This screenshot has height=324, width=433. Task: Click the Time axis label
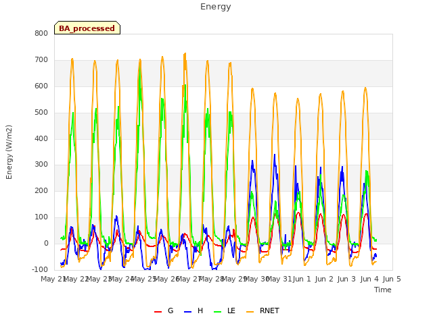coord(383,290)
